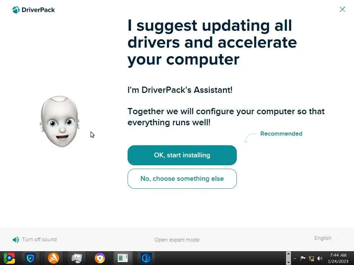This screenshot has height=265, width=354.
Task: Click the I'm DriverPack's Assistant! text
Action: tap(180, 90)
